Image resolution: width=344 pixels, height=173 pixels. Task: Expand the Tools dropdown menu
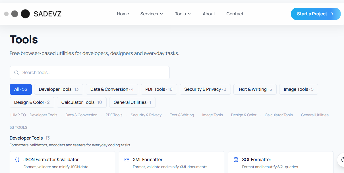(183, 14)
